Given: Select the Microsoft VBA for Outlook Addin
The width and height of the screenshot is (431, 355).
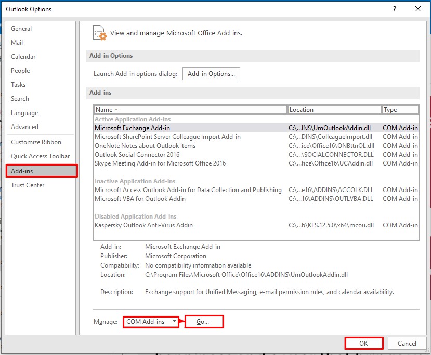Looking at the screenshot, I should click(x=140, y=199).
